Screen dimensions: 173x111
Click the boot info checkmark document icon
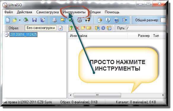61,28
